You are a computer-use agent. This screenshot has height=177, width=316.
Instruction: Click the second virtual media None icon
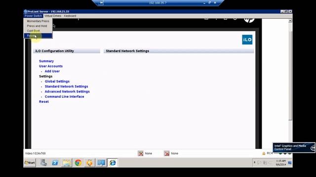tap(167, 153)
